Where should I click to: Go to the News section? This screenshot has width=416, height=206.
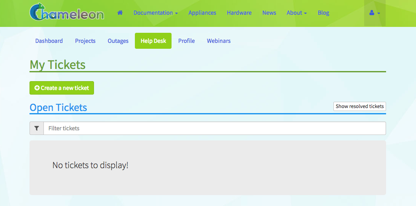tap(269, 13)
